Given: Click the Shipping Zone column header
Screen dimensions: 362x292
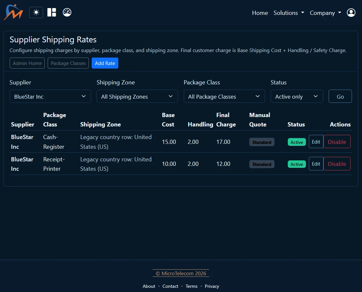Looking at the screenshot, I should 100,124.
